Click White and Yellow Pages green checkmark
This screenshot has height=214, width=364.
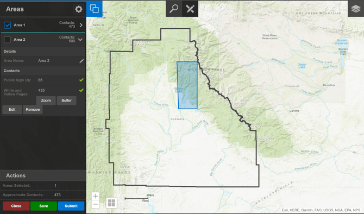click(81, 90)
